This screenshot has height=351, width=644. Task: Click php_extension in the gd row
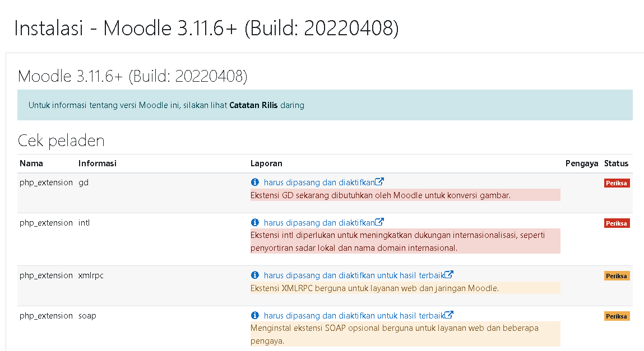(46, 182)
